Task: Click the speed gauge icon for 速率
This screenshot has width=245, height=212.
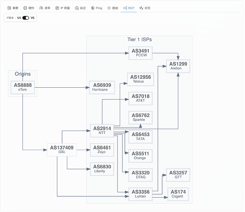Action: [41, 8]
